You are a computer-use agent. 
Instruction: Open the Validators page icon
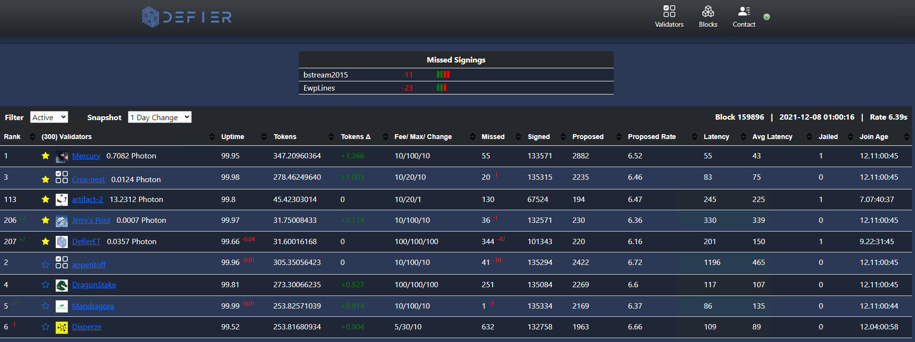pos(669,11)
